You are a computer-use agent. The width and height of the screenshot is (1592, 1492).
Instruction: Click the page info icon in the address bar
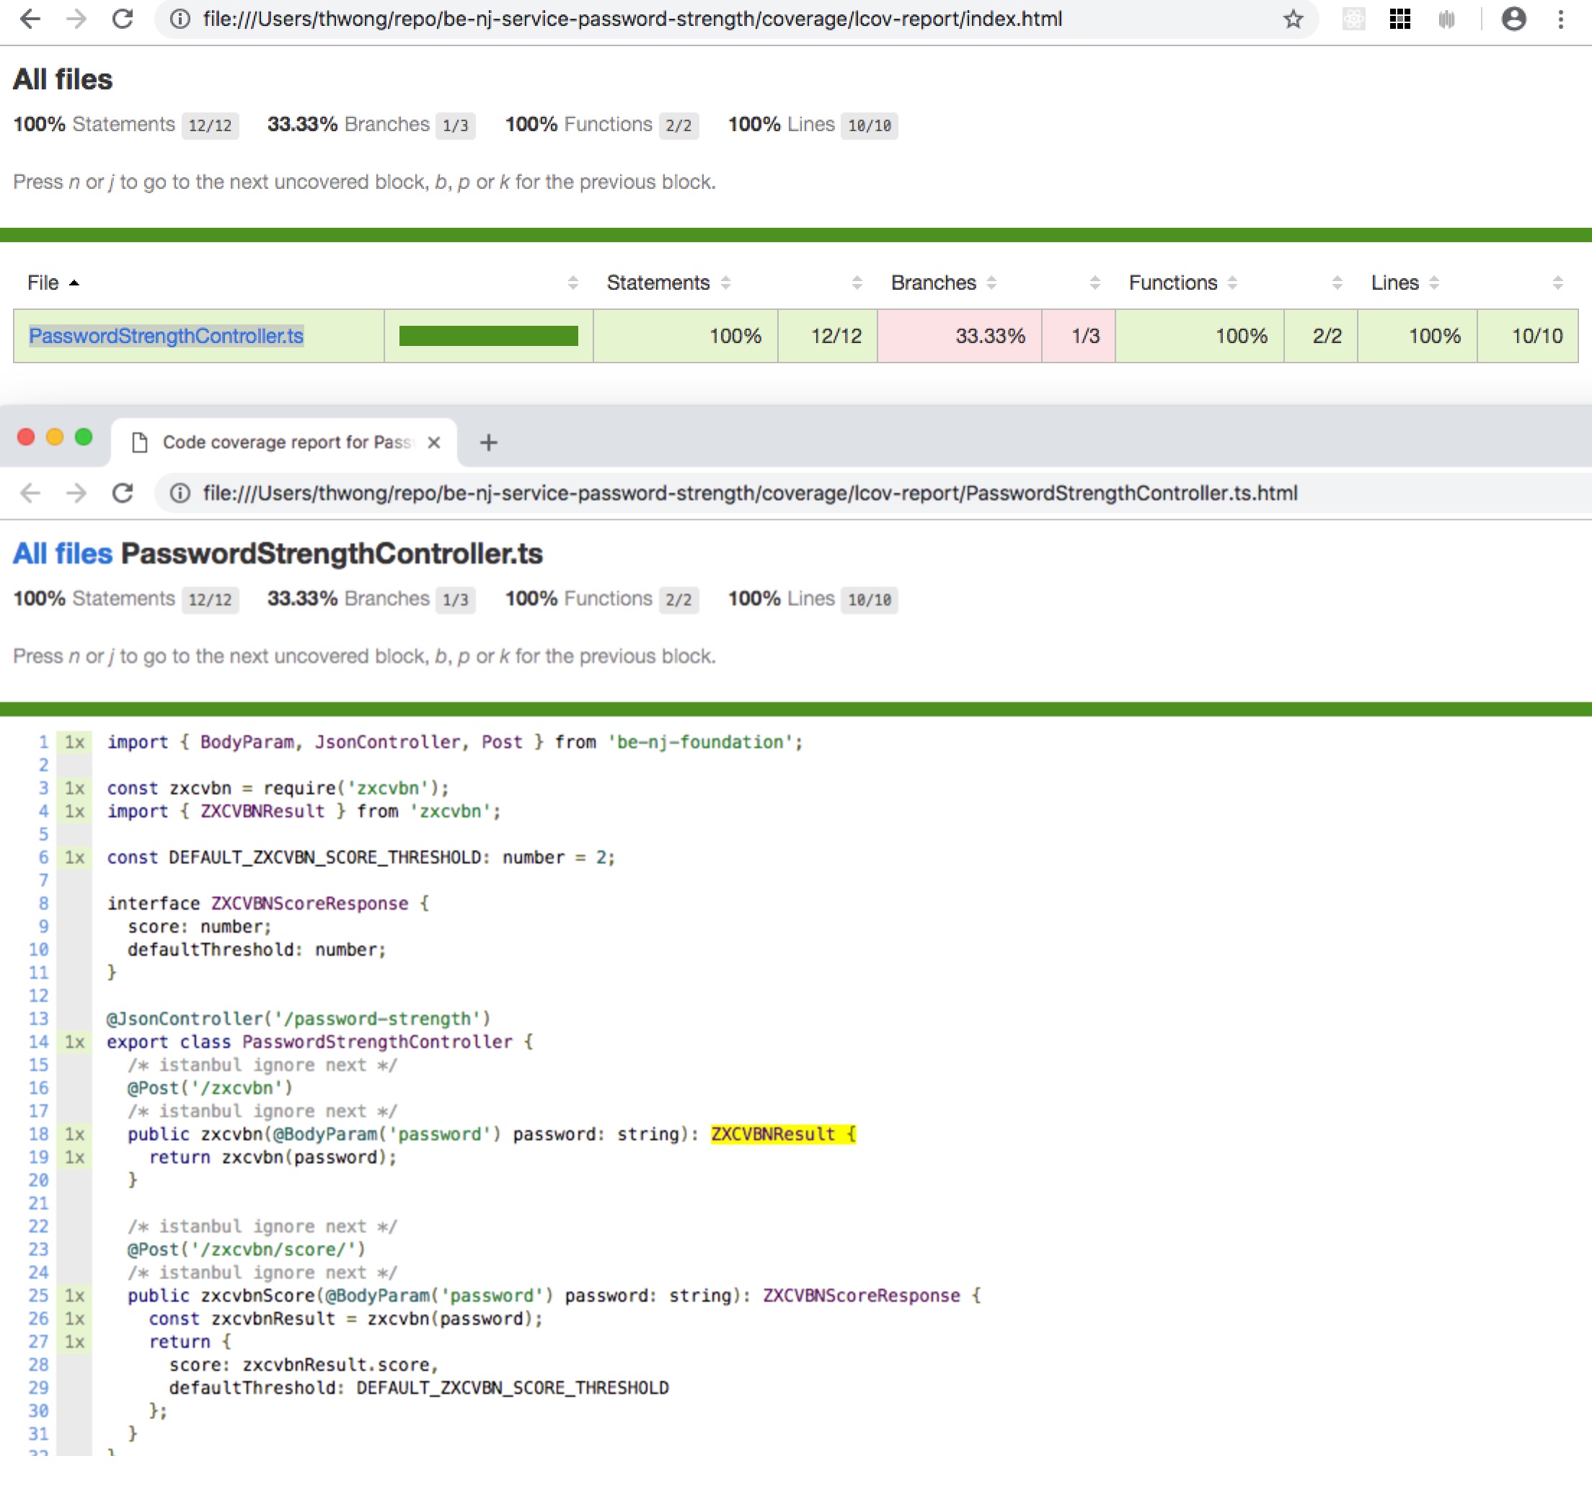(x=178, y=19)
